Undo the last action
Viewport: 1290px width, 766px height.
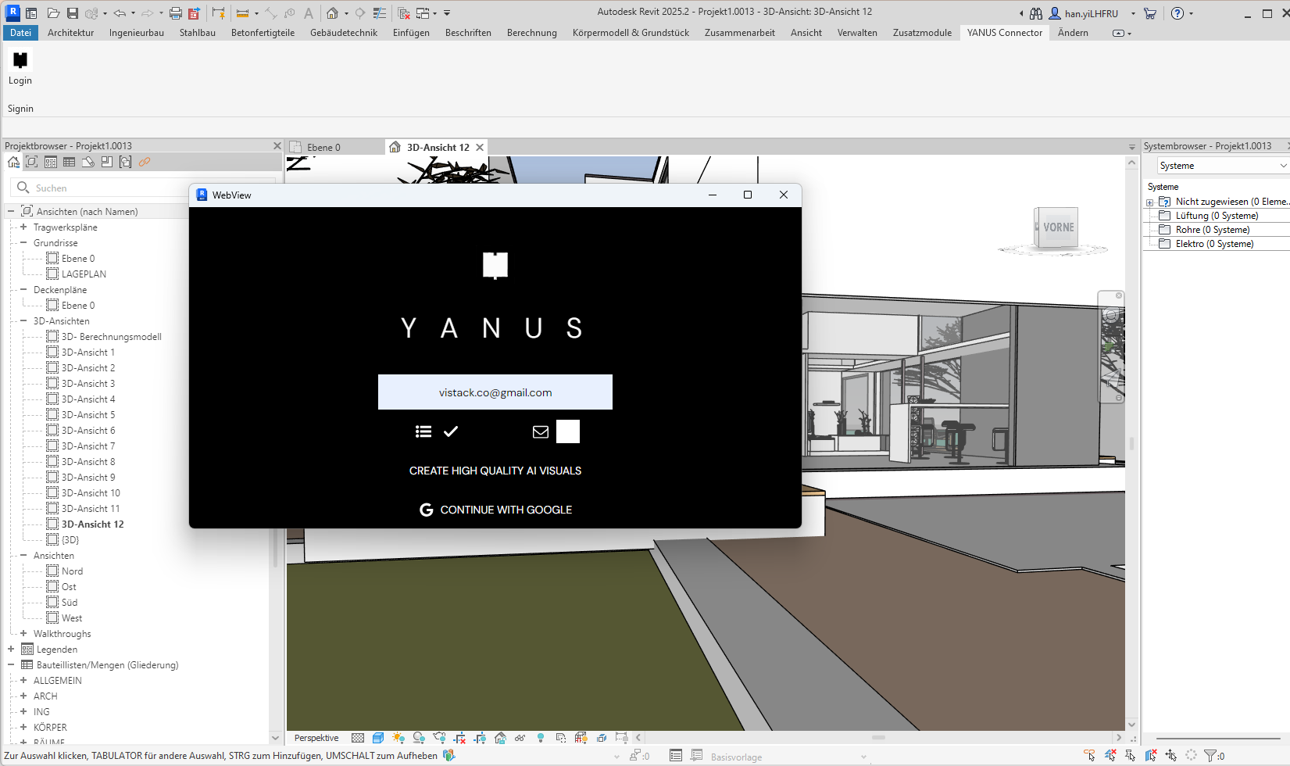pyautogui.click(x=119, y=13)
